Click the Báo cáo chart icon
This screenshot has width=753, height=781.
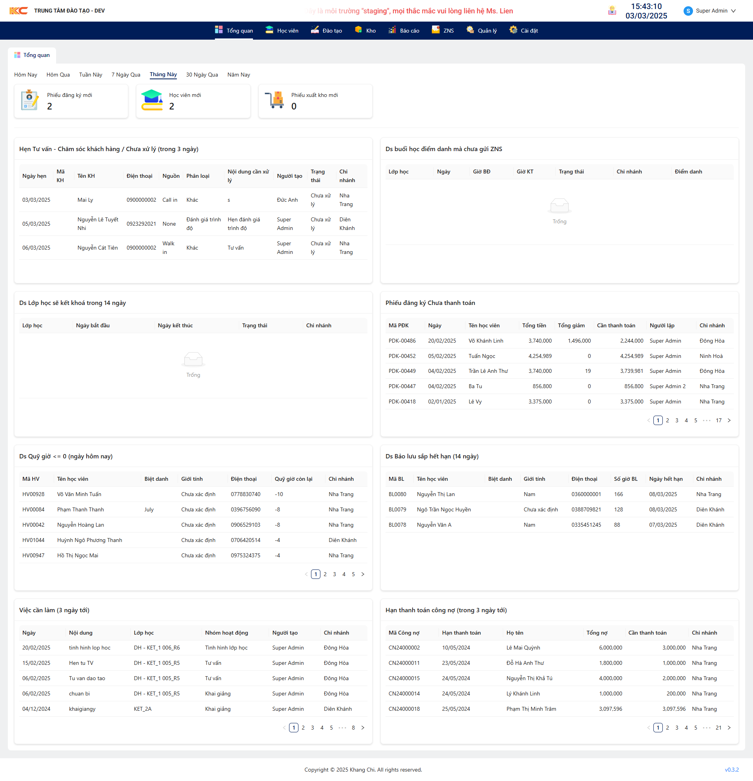tap(392, 30)
